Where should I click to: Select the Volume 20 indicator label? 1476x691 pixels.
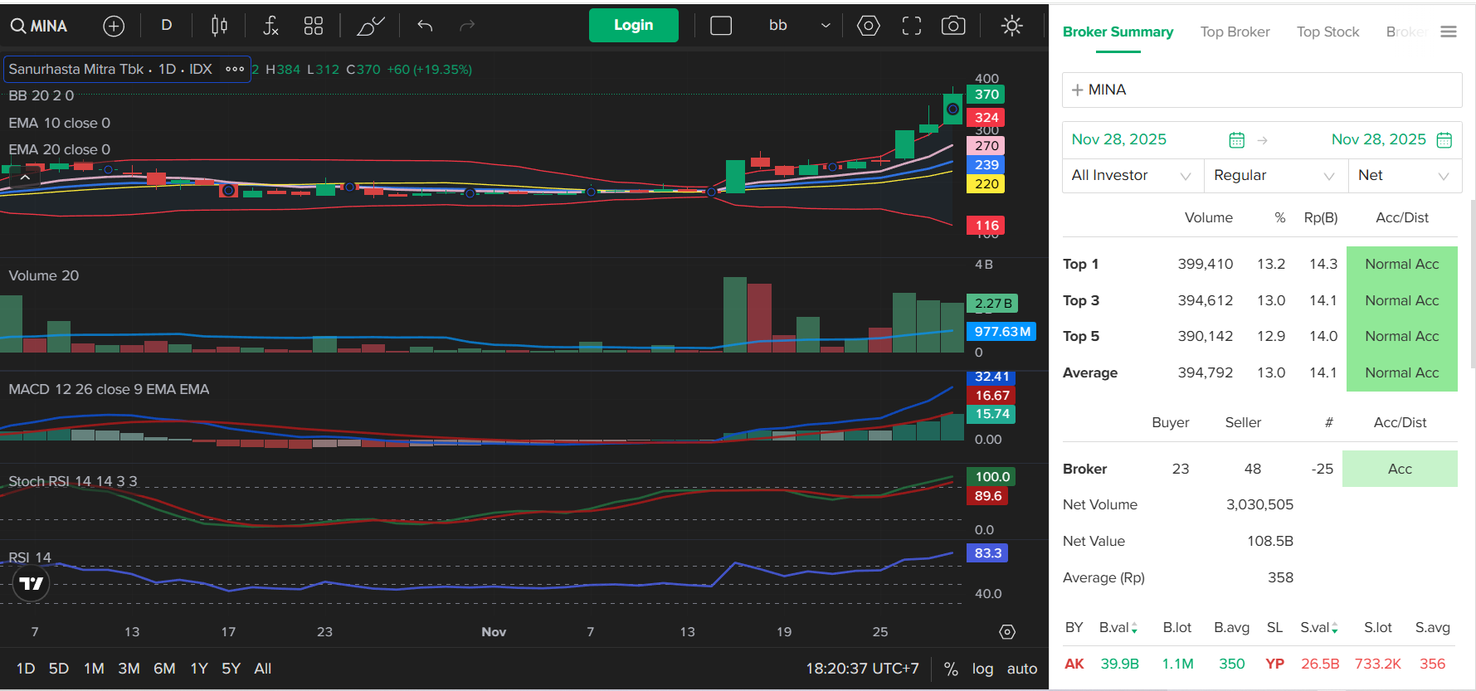pyautogui.click(x=44, y=275)
